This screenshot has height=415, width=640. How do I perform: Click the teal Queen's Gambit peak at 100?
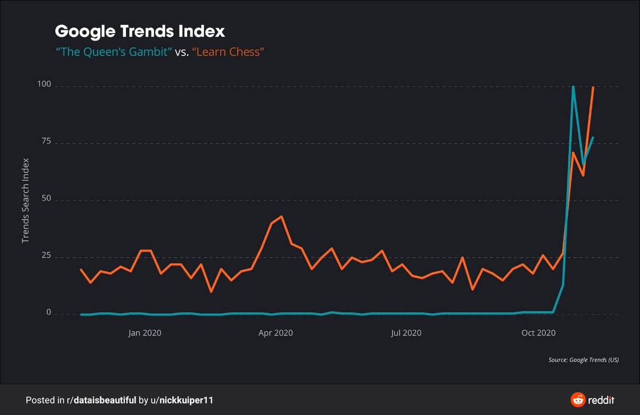(573, 87)
